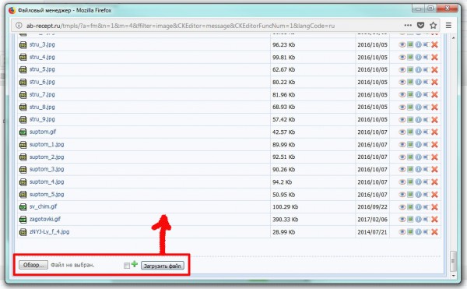
Task: Click the scrollbar down arrow
Action: [453, 275]
